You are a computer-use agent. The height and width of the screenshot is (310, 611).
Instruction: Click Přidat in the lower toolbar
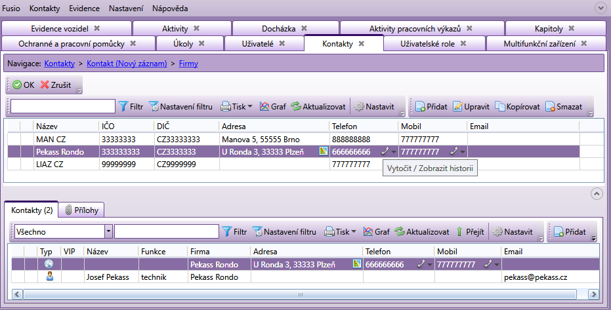pyautogui.click(x=570, y=232)
